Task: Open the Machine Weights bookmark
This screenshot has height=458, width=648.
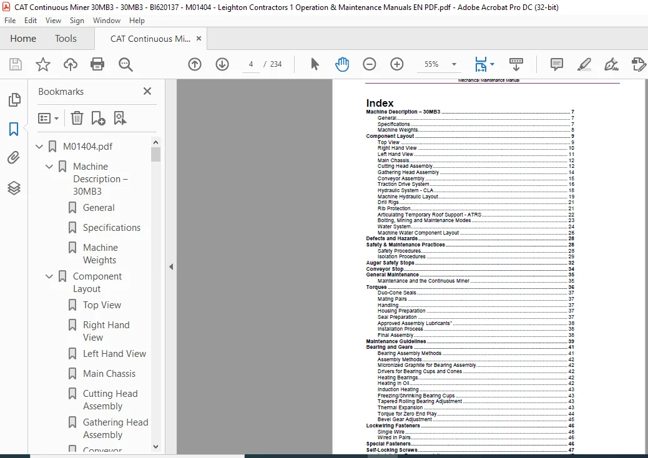Action: coord(101,253)
